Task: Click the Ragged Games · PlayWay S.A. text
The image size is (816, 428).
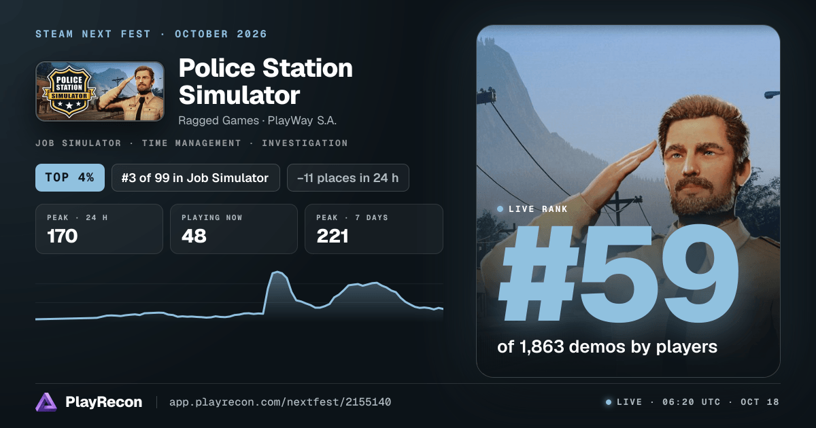Action: click(x=258, y=121)
